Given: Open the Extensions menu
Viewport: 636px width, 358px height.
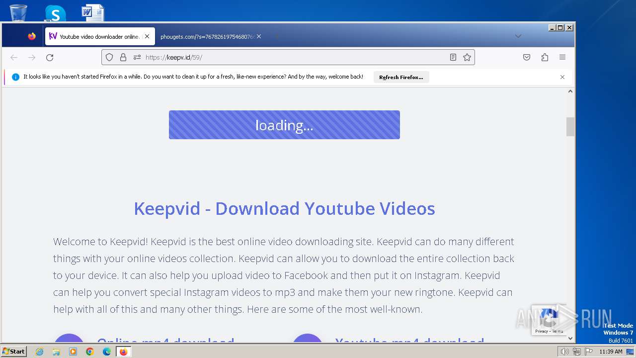Looking at the screenshot, I should point(545,57).
